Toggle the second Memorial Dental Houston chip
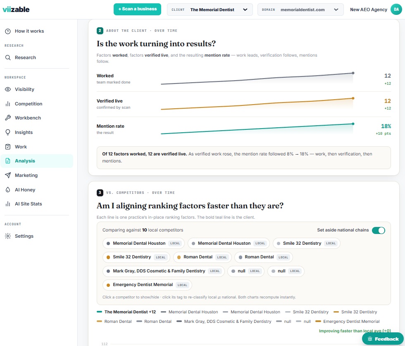The height and width of the screenshot is (346, 405). [x=229, y=243]
